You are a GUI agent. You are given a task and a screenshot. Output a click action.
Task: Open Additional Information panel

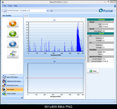(x=13, y=81)
